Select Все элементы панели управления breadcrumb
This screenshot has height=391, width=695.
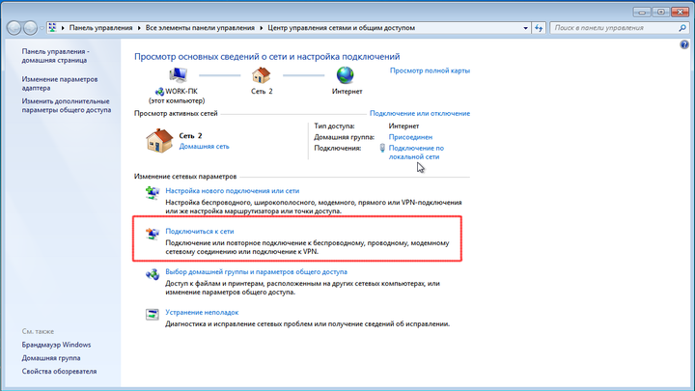pos(200,28)
